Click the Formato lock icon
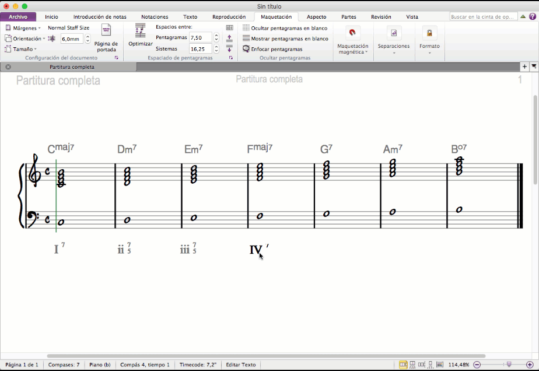This screenshot has height=371, width=539. click(x=429, y=33)
